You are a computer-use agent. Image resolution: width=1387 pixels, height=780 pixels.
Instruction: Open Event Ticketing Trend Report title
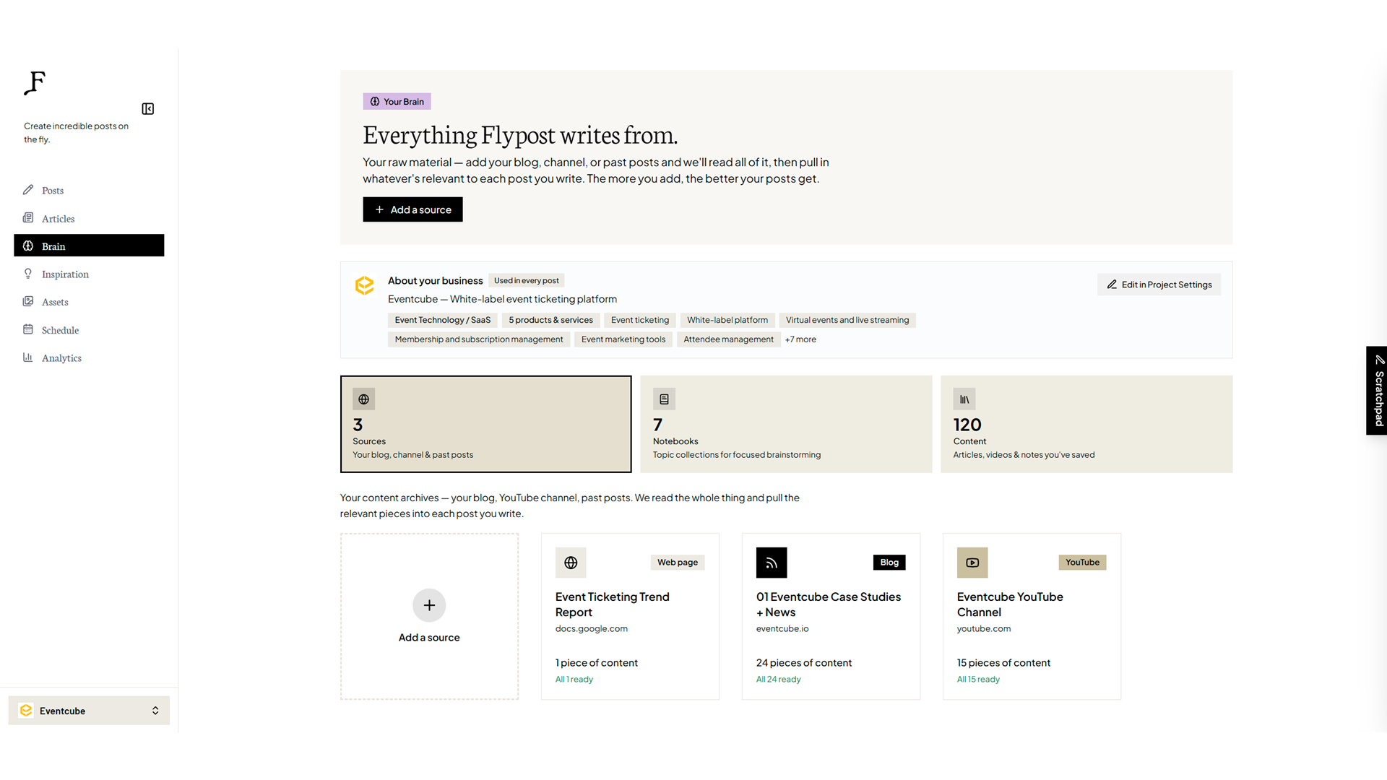click(x=613, y=604)
